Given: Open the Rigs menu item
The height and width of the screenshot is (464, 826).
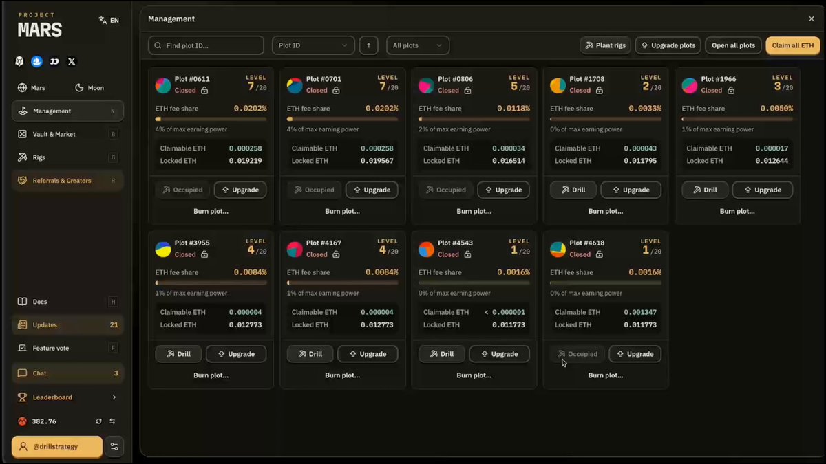Looking at the screenshot, I should (67, 157).
